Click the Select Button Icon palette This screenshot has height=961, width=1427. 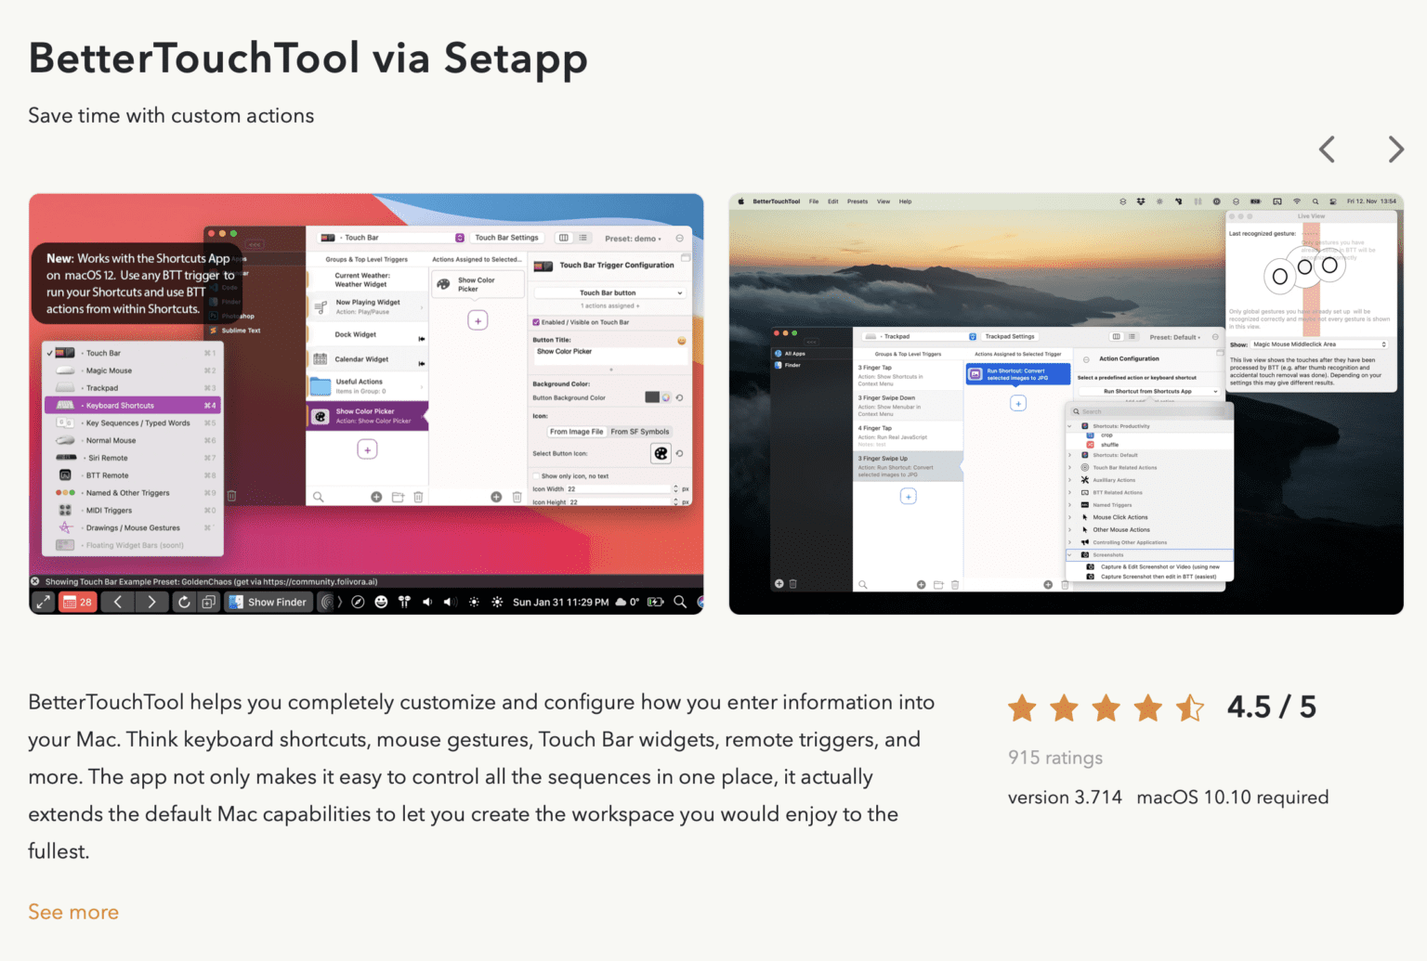point(661,452)
